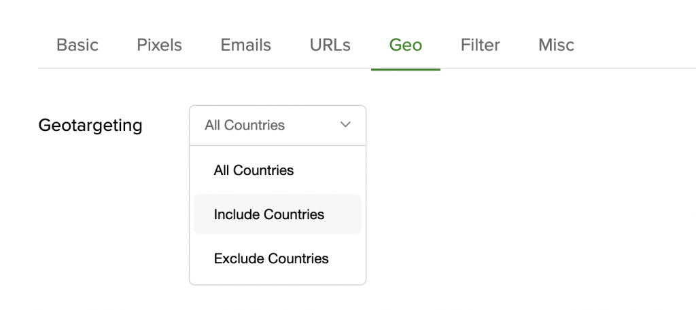The image size is (696, 310).
Task: Open the Filter tab
Action: 480,45
